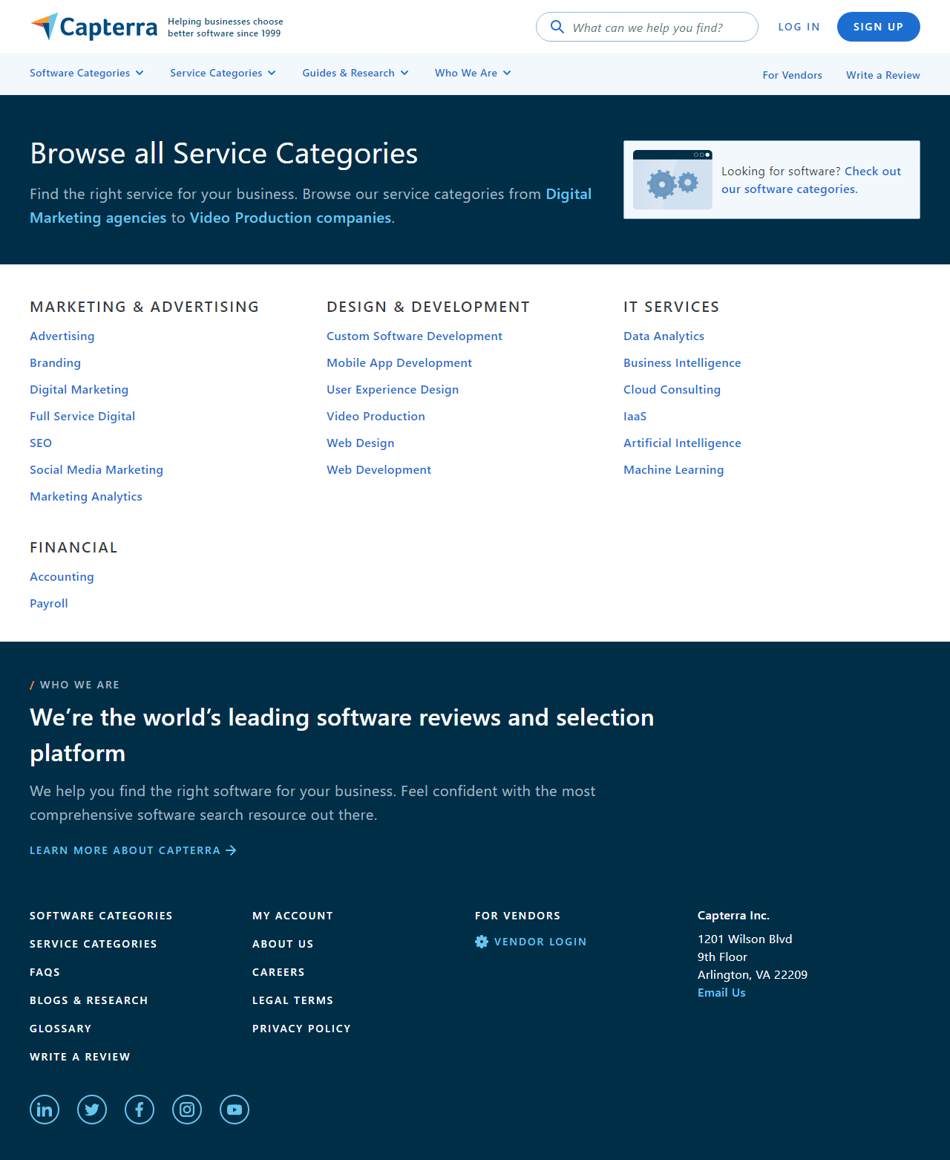
Task: Open the Custom Software Development category
Action: point(414,336)
